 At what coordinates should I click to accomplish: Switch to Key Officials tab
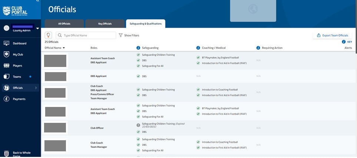(105, 24)
